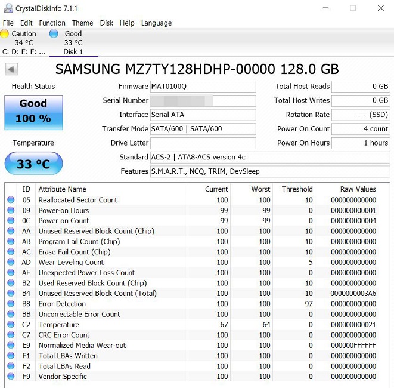
Task: Switch to the Disk 1 tab
Action: (x=73, y=51)
